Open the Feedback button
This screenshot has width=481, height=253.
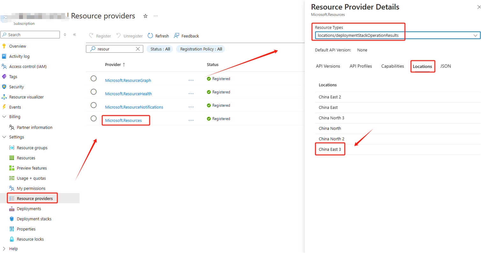pyautogui.click(x=186, y=36)
